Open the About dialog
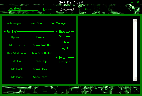Viewport: 142px width, 96px height. coord(88,9)
